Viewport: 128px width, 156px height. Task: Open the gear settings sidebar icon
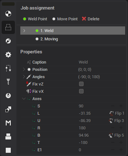click(x=8, y=55)
